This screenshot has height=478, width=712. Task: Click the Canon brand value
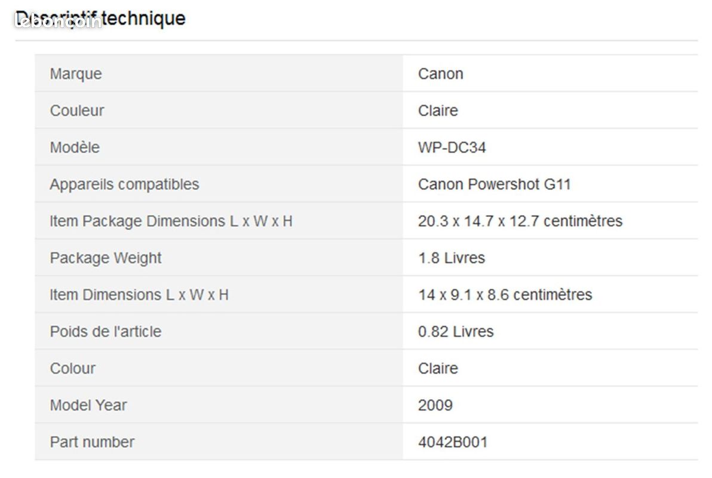(x=440, y=73)
